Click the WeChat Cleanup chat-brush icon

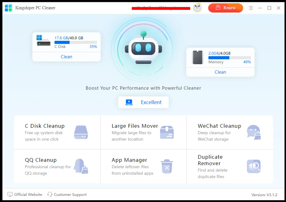click(x=254, y=132)
